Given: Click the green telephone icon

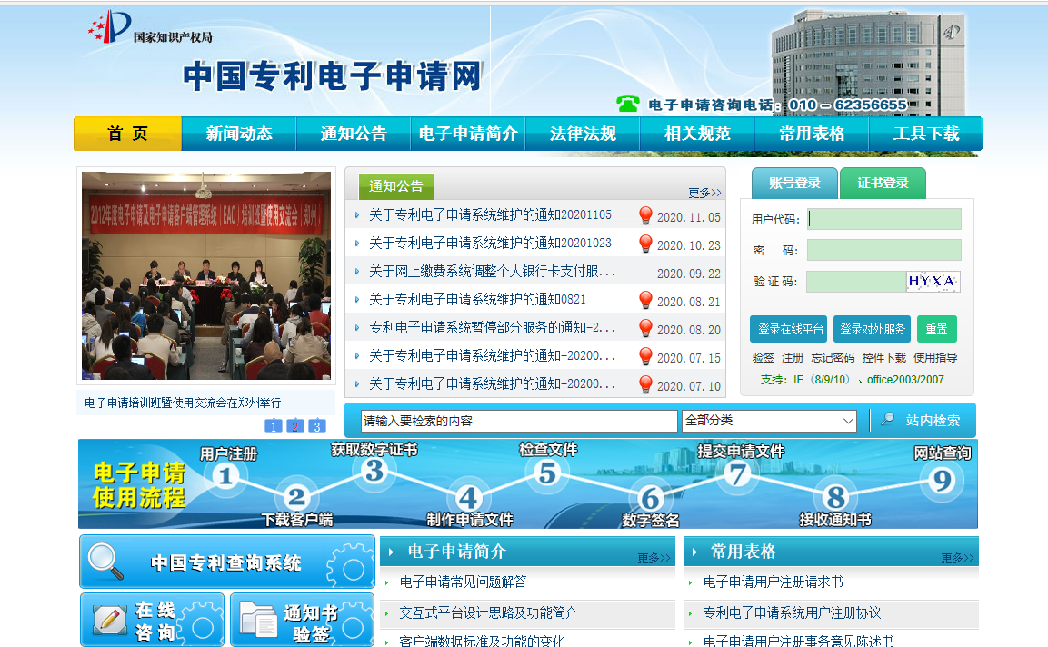Looking at the screenshot, I should [627, 104].
